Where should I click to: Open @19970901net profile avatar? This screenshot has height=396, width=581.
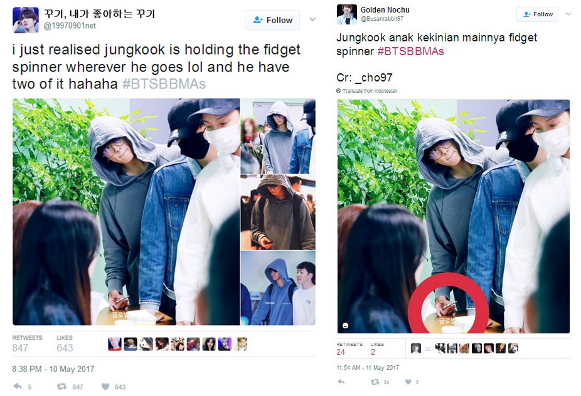coord(26,20)
